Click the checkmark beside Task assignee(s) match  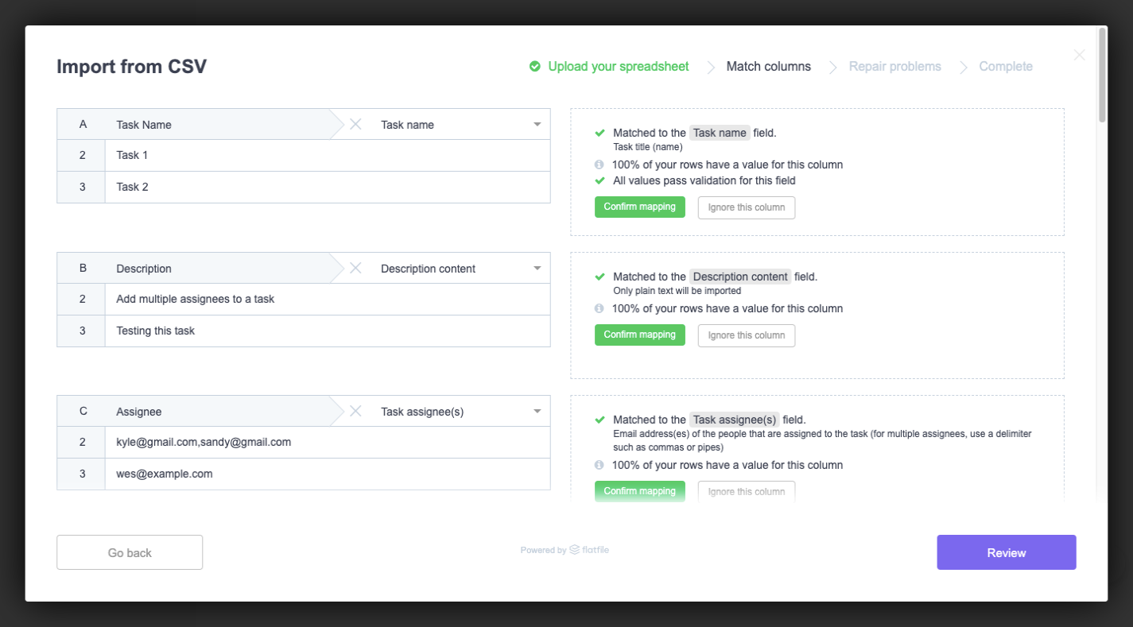[x=600, y=420]
